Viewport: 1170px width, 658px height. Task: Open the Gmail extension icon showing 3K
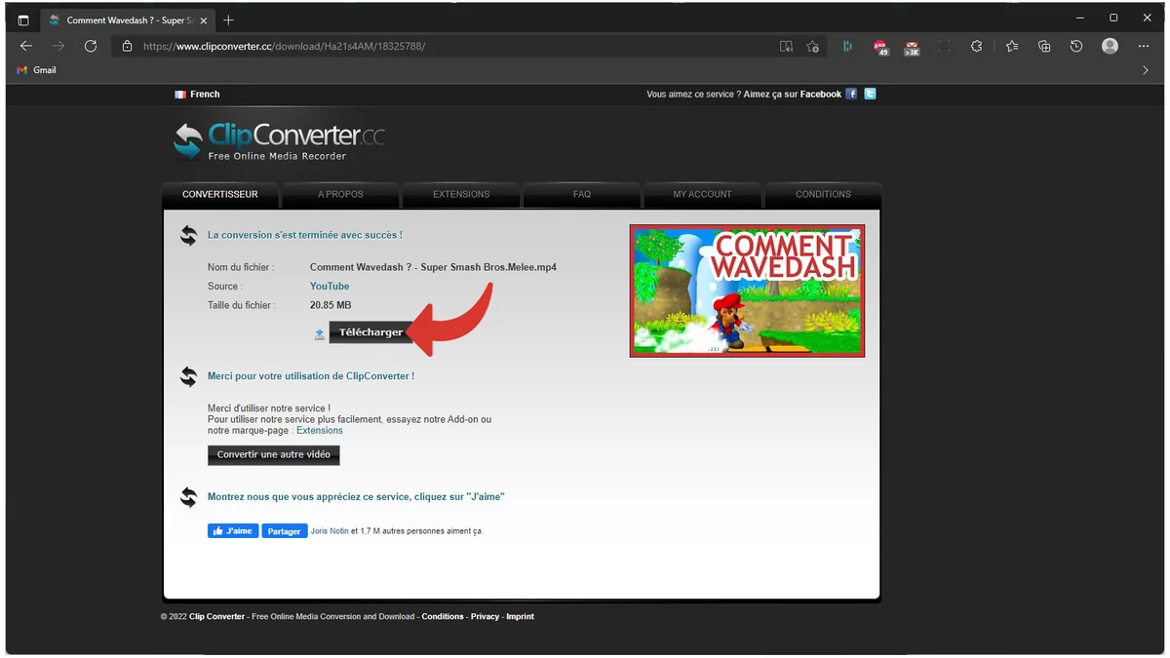pos(912,47)
